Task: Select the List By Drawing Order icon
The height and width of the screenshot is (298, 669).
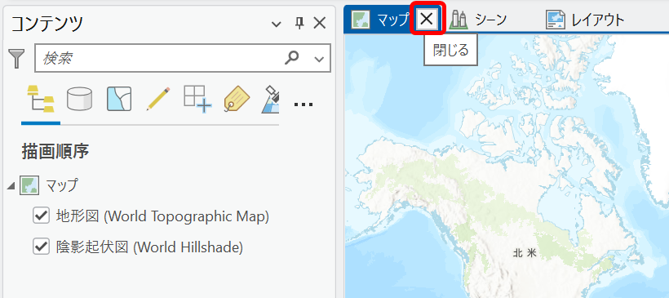Action: pyautogui.click(x=41, y=99)
